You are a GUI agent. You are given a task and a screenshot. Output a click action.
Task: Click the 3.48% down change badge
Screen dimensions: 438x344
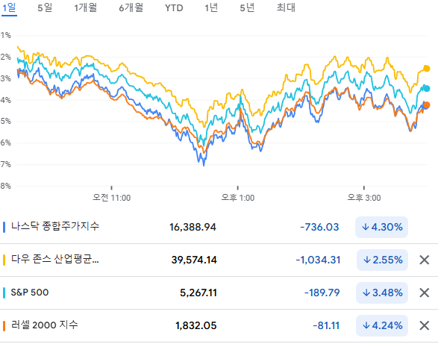(382, 293)
